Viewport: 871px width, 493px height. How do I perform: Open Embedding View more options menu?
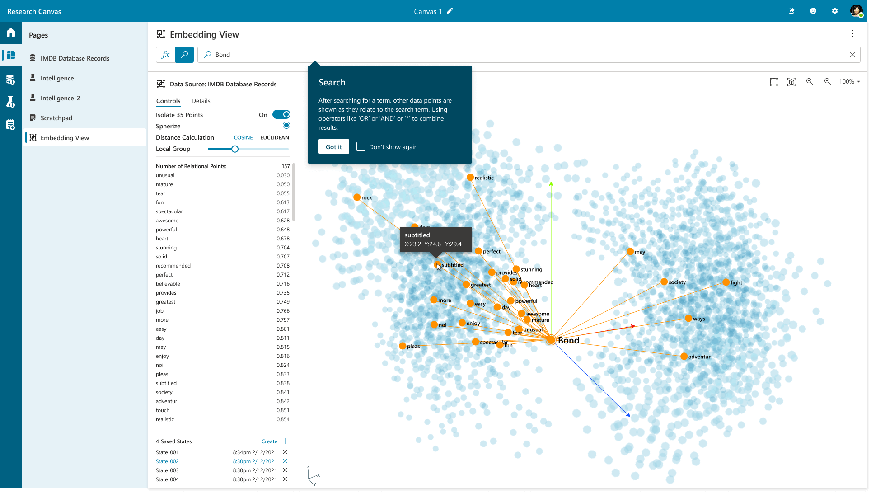pyautogui.click(x=853, y=34)
